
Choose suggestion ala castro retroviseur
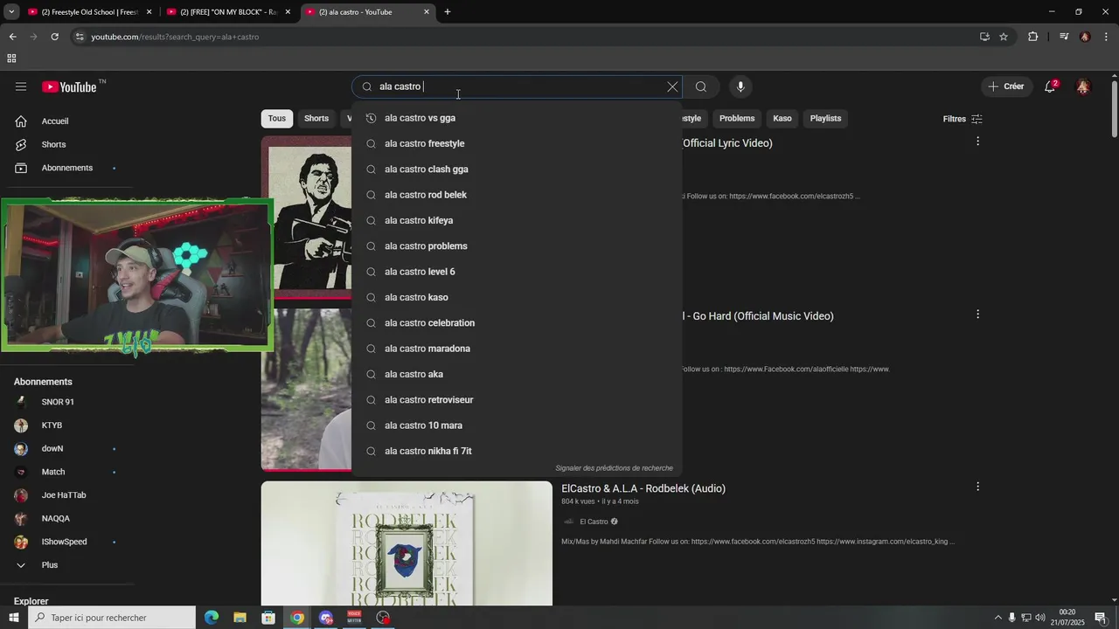pos(517,400)
